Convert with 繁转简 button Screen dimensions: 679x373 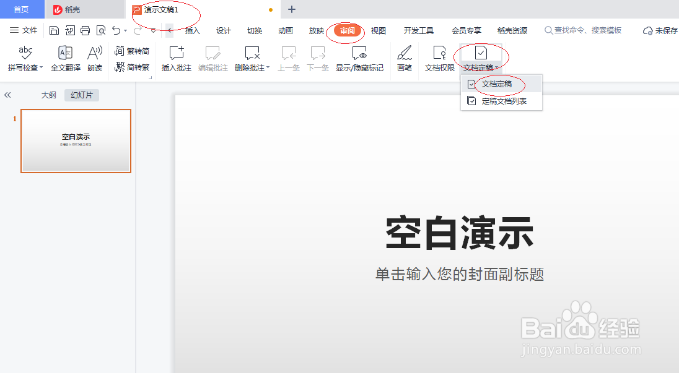pyautogui.click(x=132, y=51)
